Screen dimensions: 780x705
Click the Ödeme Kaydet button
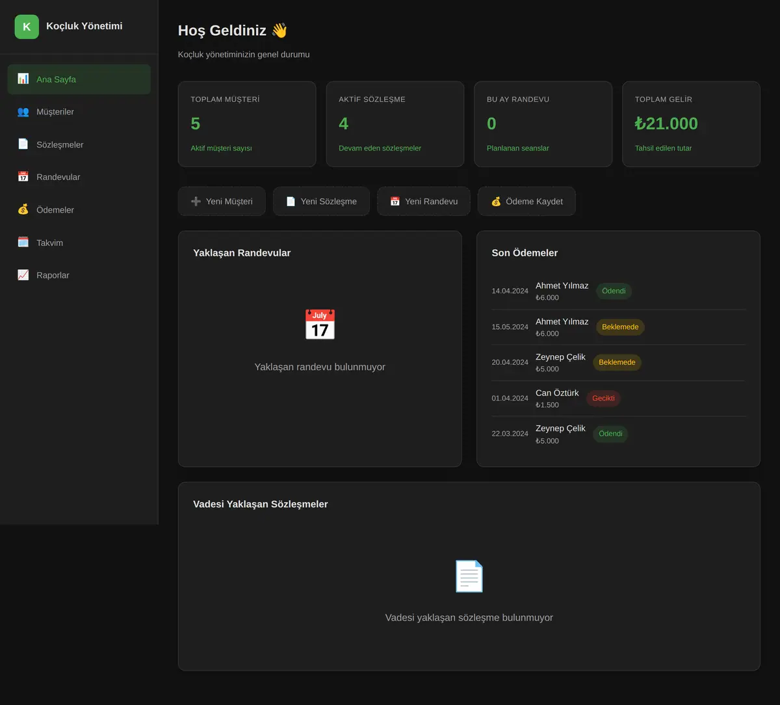(526, 202)
